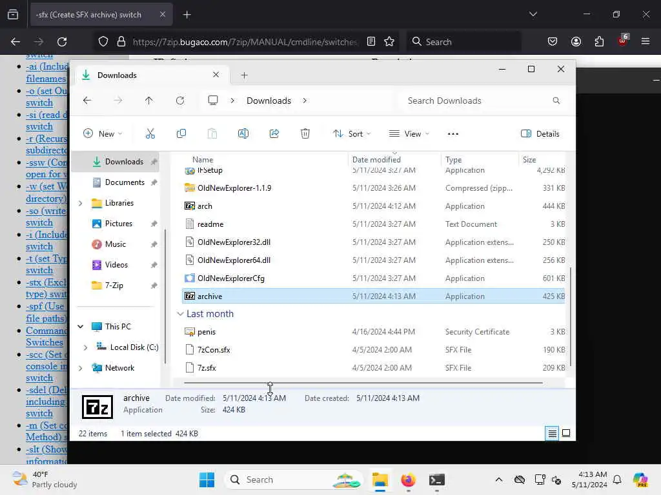Show hidden system tray icons
Image resolution: width=661 pixels, height=495 pixels.
[499, 480]
